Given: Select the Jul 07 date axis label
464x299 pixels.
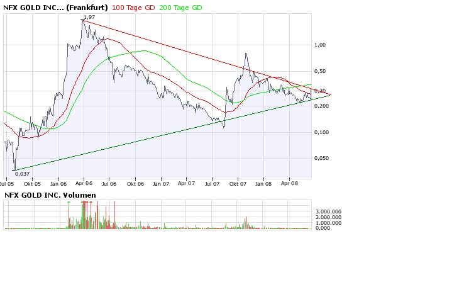Looking at the screenshot, I should [213, 184].
